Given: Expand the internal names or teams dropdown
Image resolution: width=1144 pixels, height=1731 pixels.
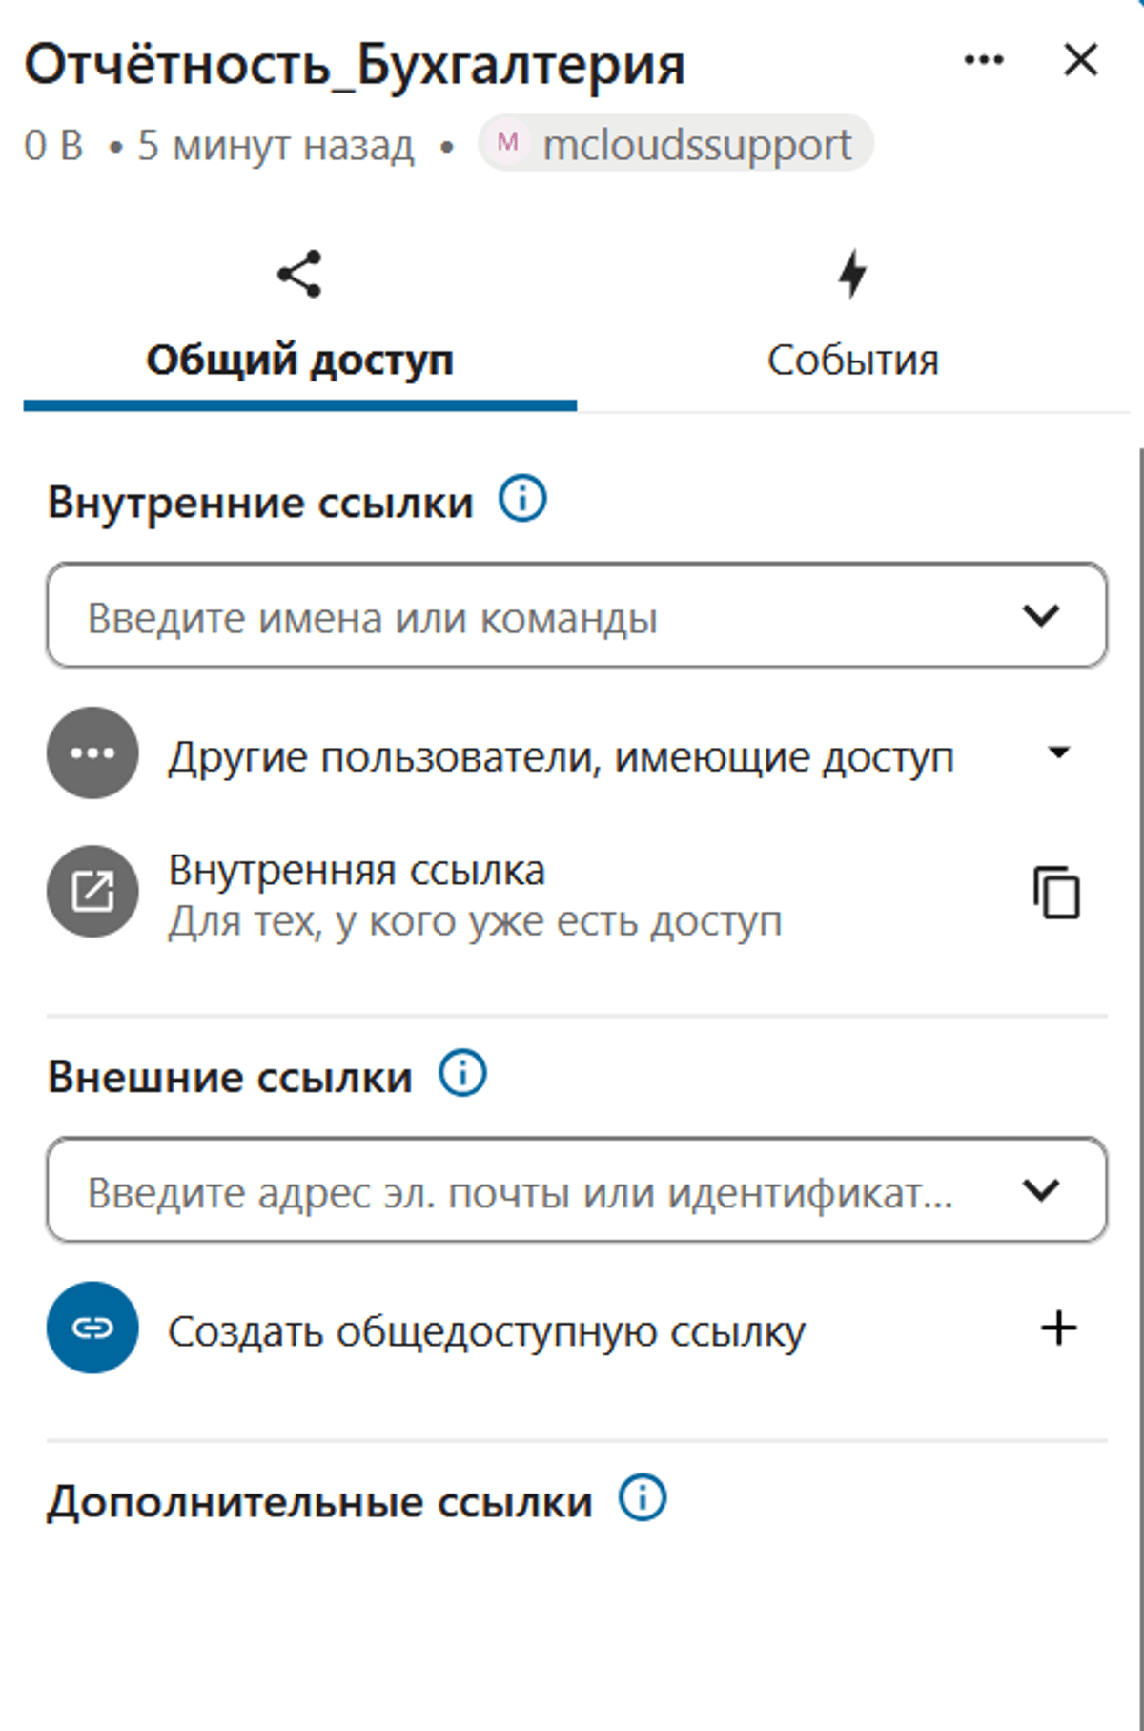Looking at the screenshot, I should [1040, 616].
